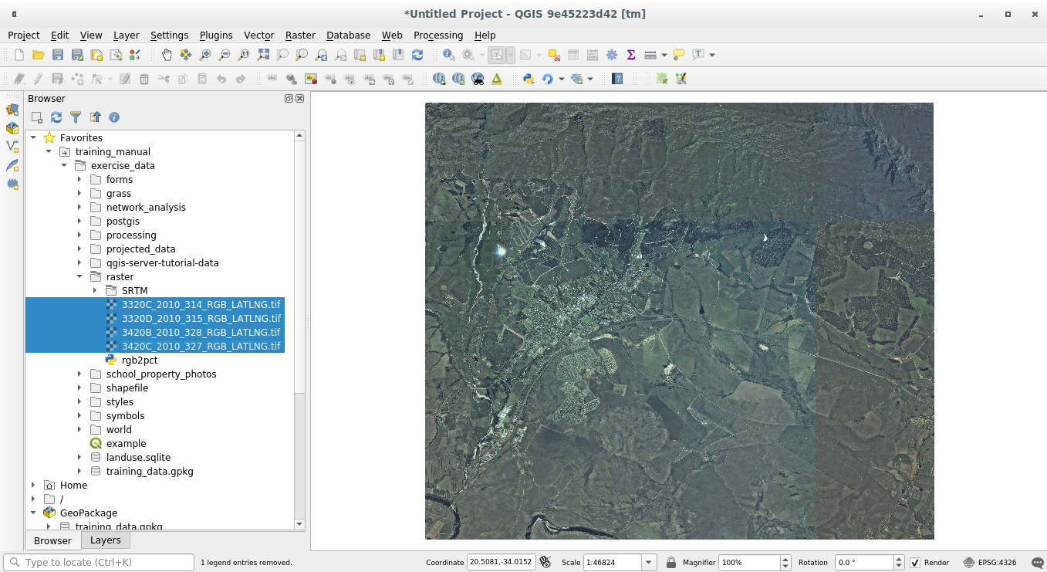
Task: Click the Identify Features tool
Action: (x=448, y=55)
